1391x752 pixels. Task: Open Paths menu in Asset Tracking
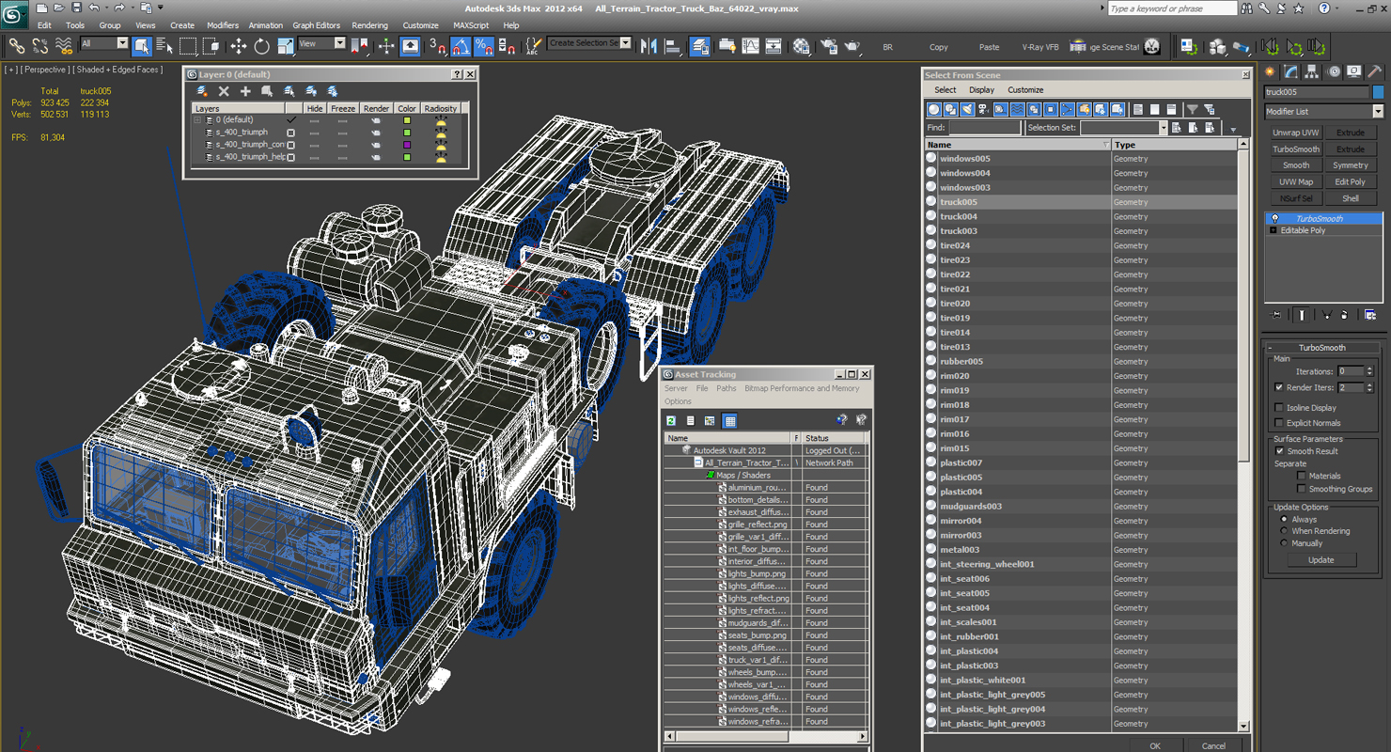[727, 388]
